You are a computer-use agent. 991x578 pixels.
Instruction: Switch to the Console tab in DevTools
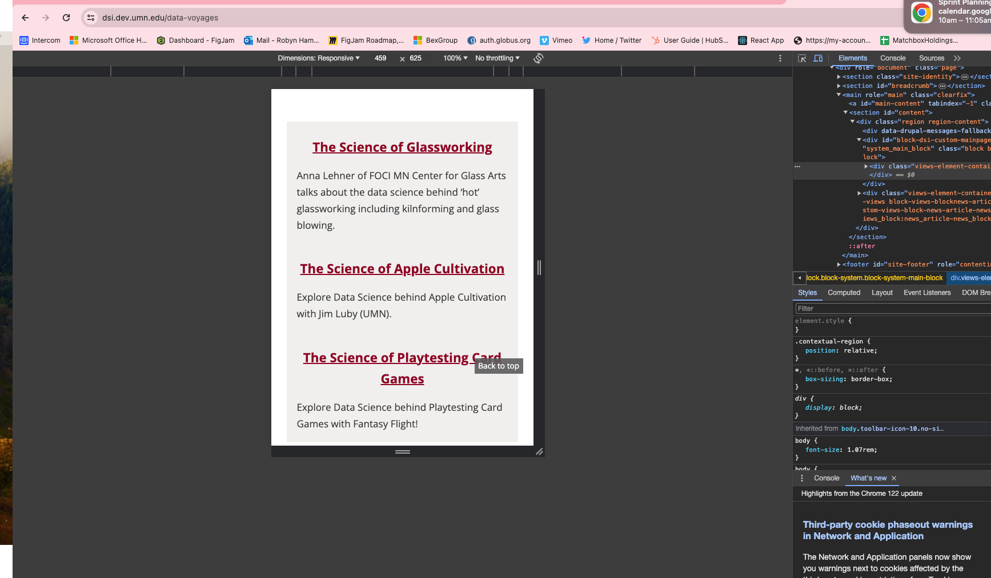(892, 58)
